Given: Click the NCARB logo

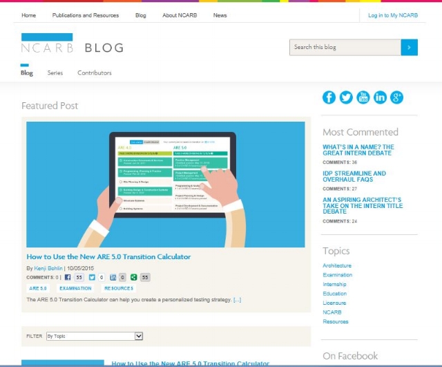Looking at the screenshot, I should (47, 43).
